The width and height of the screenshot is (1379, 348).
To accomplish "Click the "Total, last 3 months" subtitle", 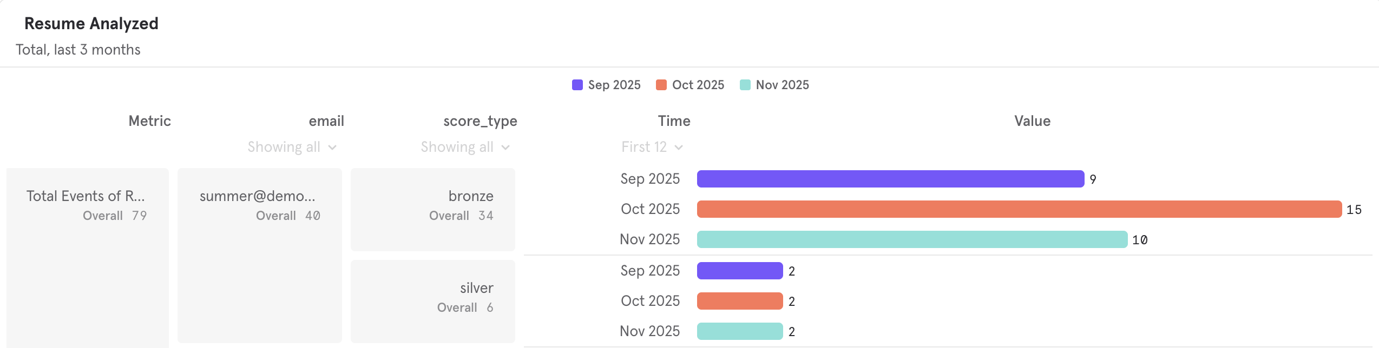I will (78, 49).
